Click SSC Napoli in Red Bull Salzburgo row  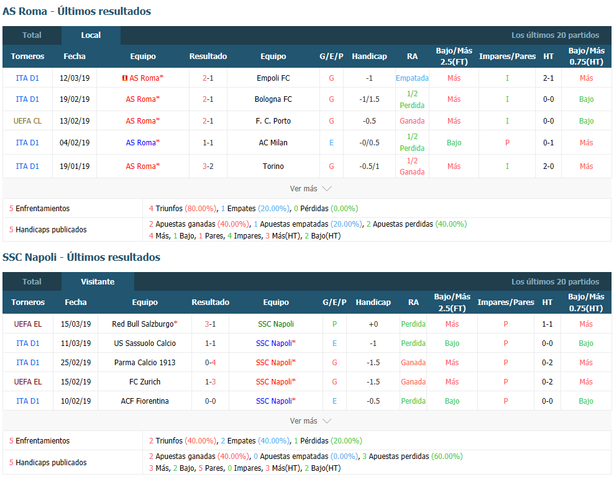276,324
